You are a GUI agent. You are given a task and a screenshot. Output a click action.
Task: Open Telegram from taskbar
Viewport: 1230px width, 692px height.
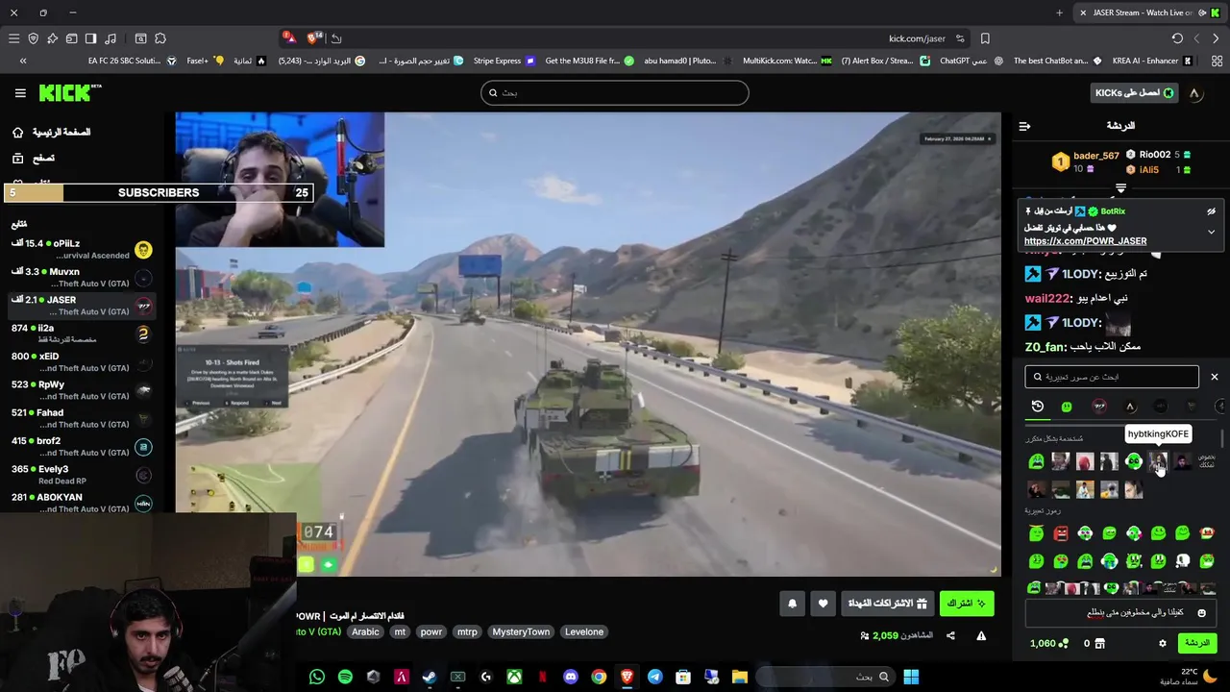point(655,677)
